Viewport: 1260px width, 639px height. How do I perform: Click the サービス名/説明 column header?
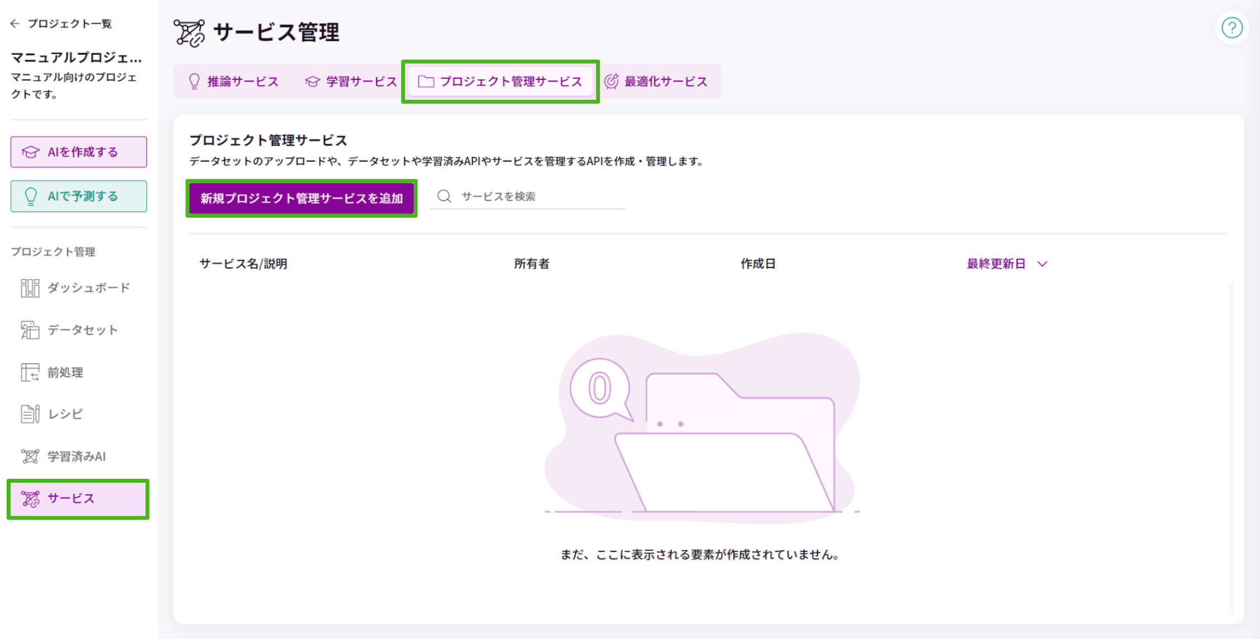[244, 263]
